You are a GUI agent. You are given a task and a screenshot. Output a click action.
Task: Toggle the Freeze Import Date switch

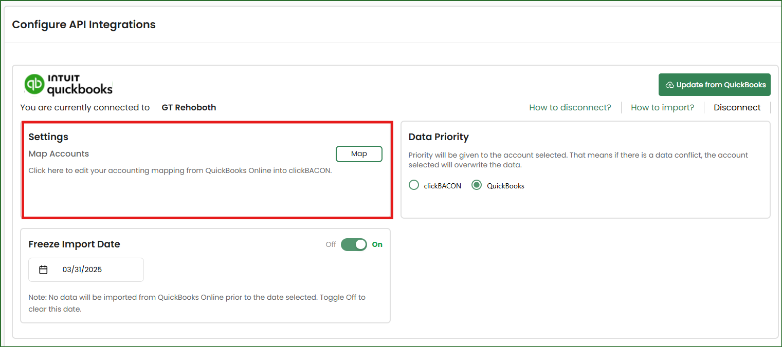[x=354, y=244]
